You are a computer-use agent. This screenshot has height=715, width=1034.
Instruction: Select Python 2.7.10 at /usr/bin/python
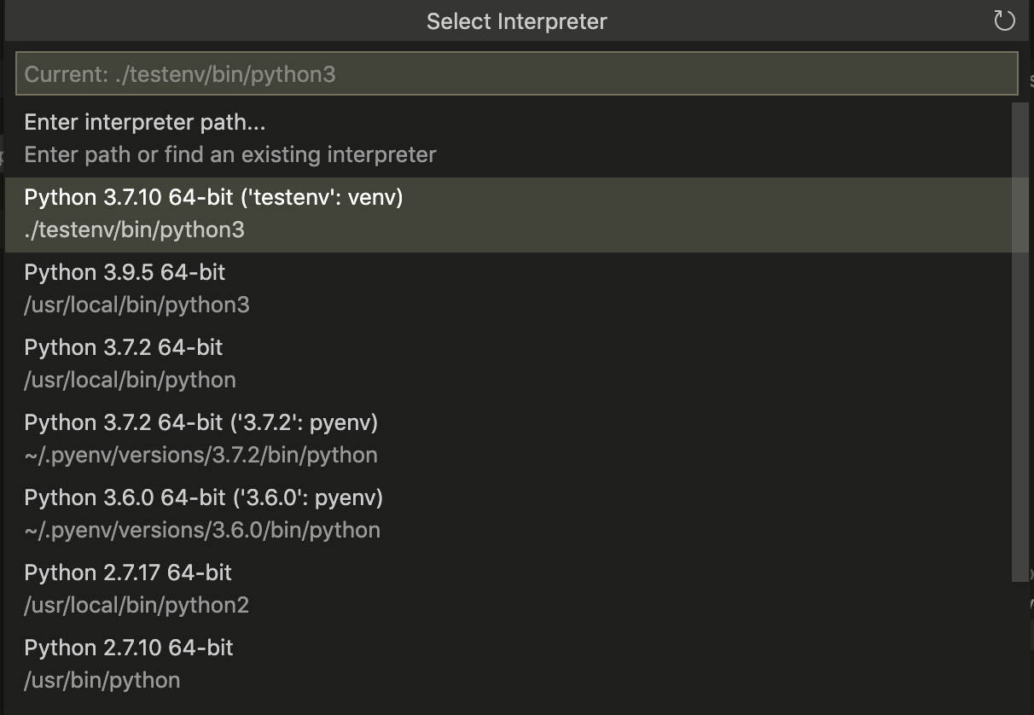[128, 648]
